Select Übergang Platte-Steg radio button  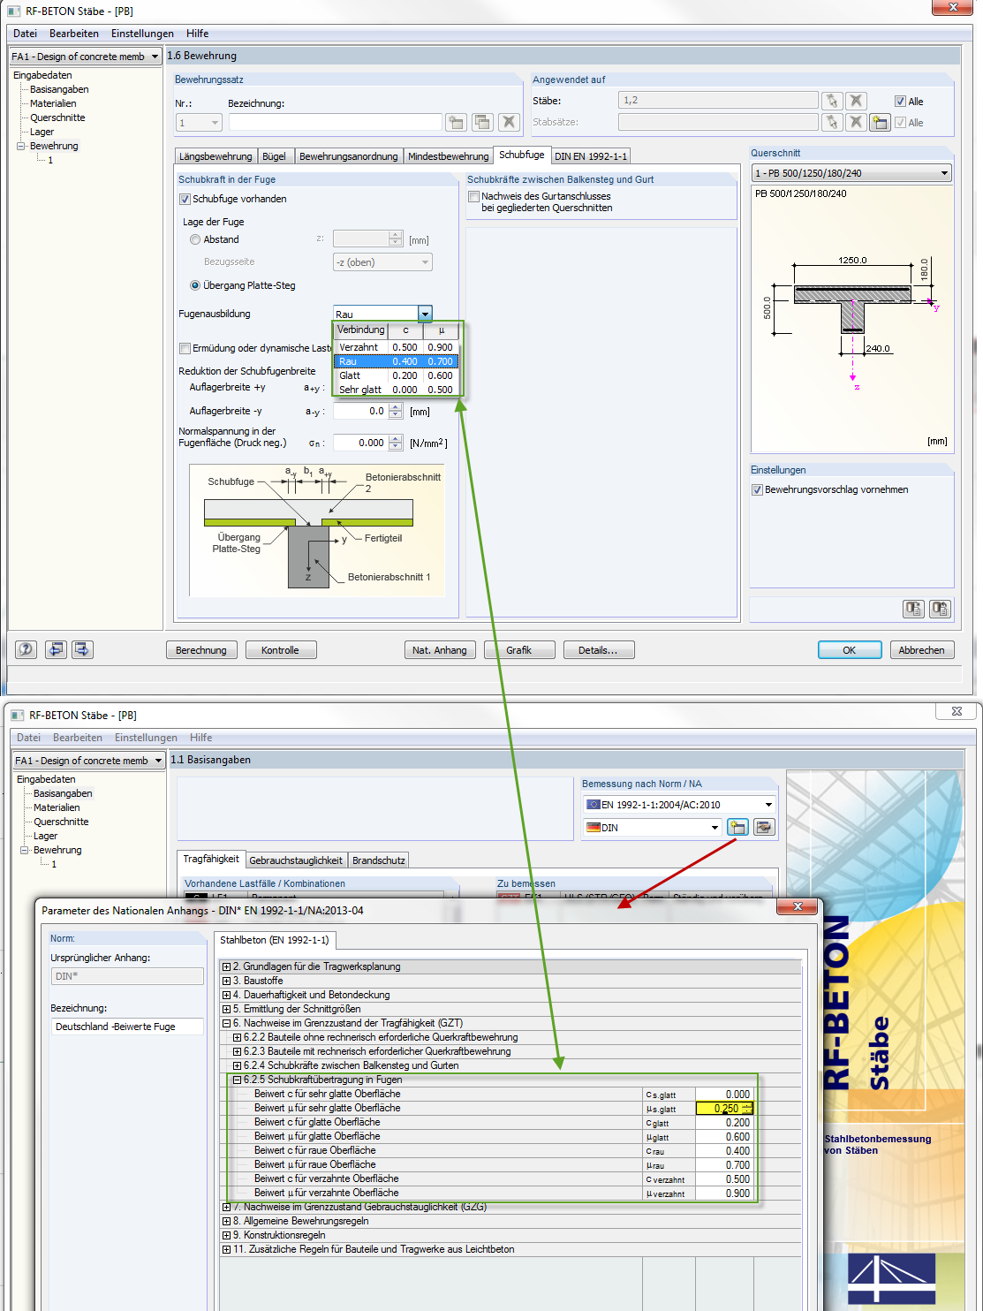(195, 285)
